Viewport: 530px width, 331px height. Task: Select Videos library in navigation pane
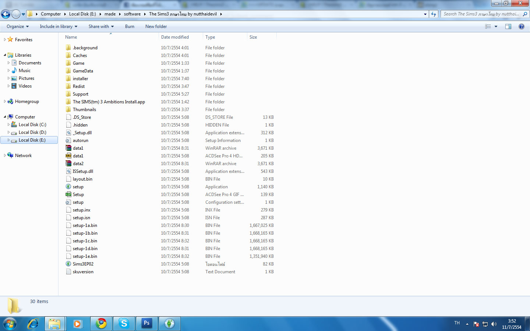pyautogui.click(x=25, y=86)
